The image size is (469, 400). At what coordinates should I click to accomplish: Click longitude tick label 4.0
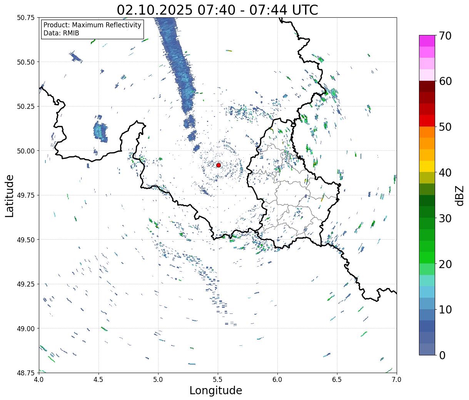[x=39, y=380]
